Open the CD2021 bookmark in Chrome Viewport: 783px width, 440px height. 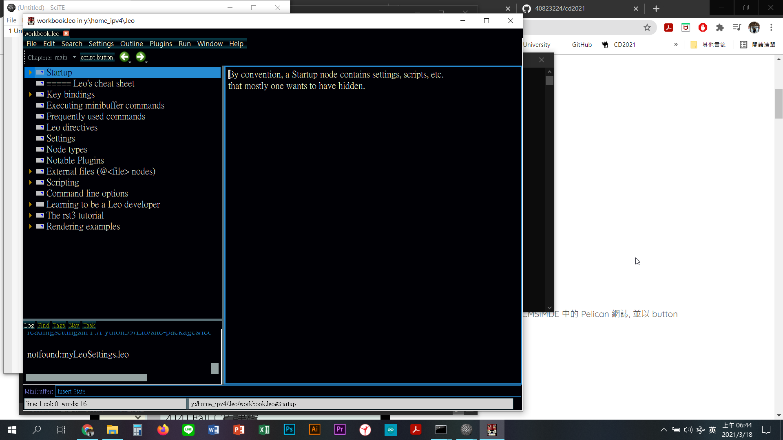point(619,44)
